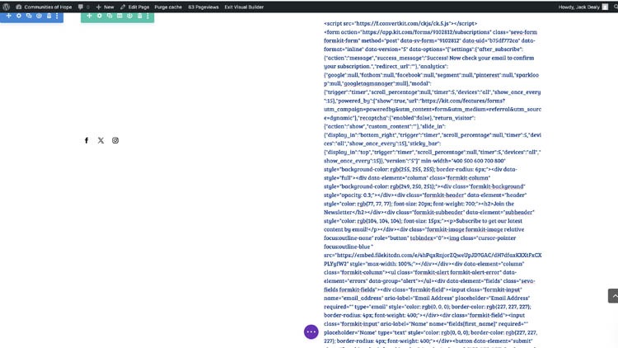Open the green row more options dots
The width and height of the screenshot is (618, 348).
147,16
